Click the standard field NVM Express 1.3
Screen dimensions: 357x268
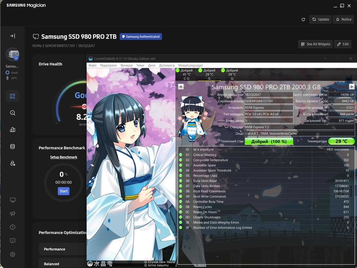pyautogui.click(x=300, y=127)
